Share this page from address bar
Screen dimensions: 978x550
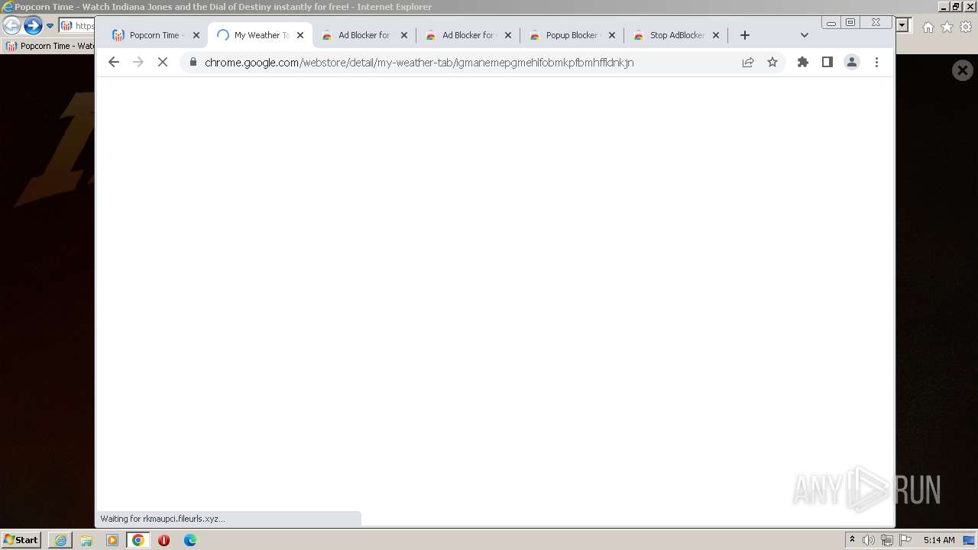point(748,63)
